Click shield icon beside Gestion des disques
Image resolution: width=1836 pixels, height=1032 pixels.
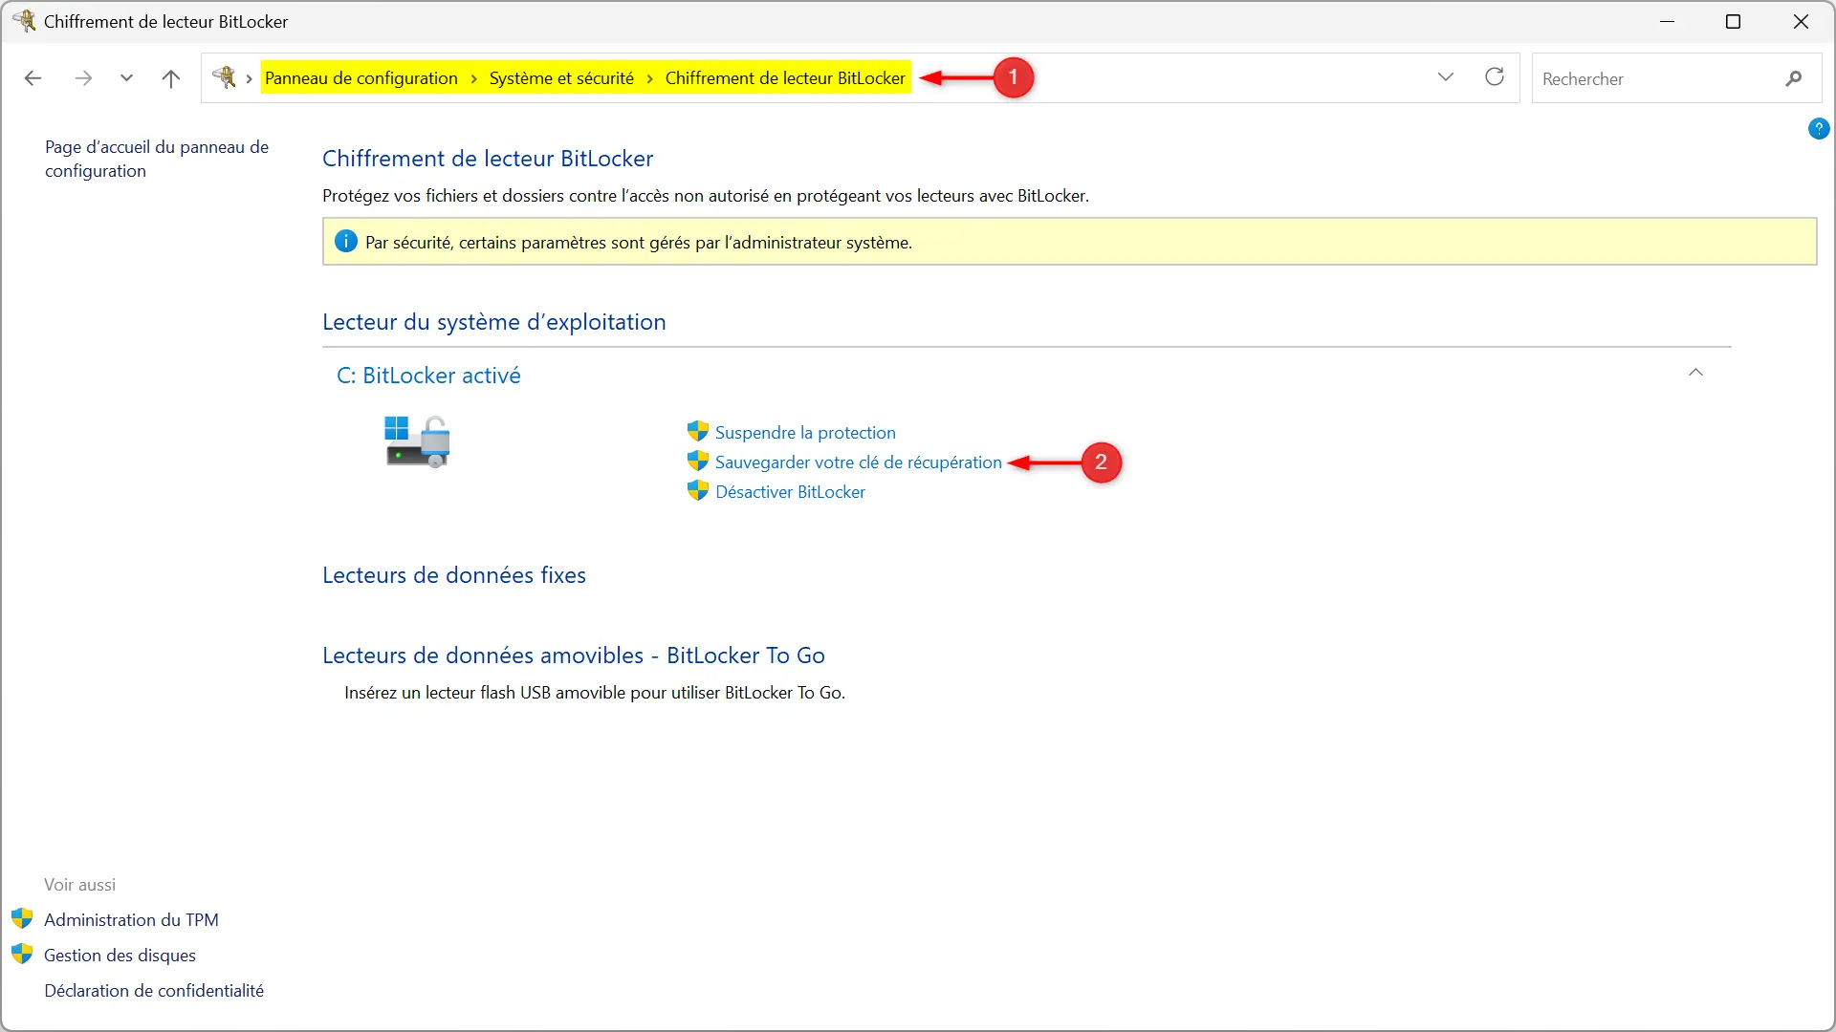pyautogui.click(x=22, y=955)
